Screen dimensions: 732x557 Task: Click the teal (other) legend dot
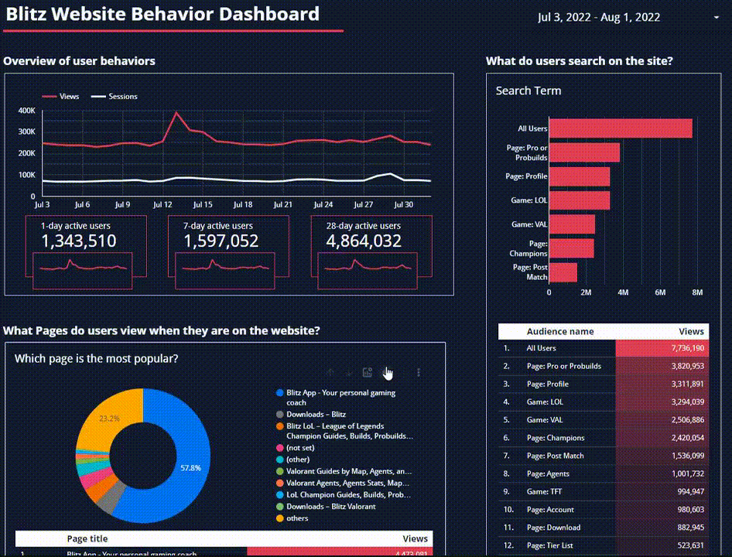click(x=280, y=460)
